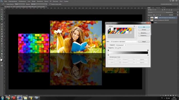
Task: Open the Файл menu
Action: 6,1
